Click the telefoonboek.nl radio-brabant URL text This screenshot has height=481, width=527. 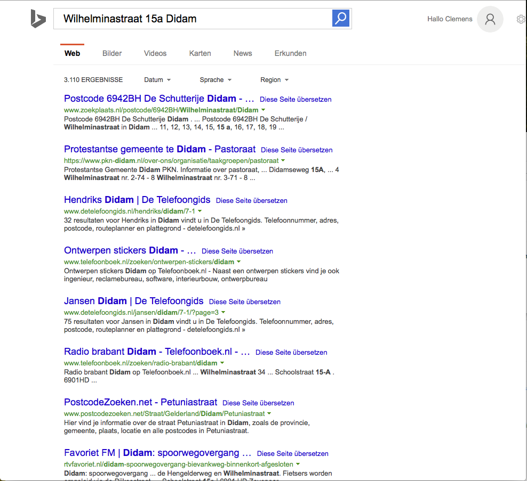point(140,363)
